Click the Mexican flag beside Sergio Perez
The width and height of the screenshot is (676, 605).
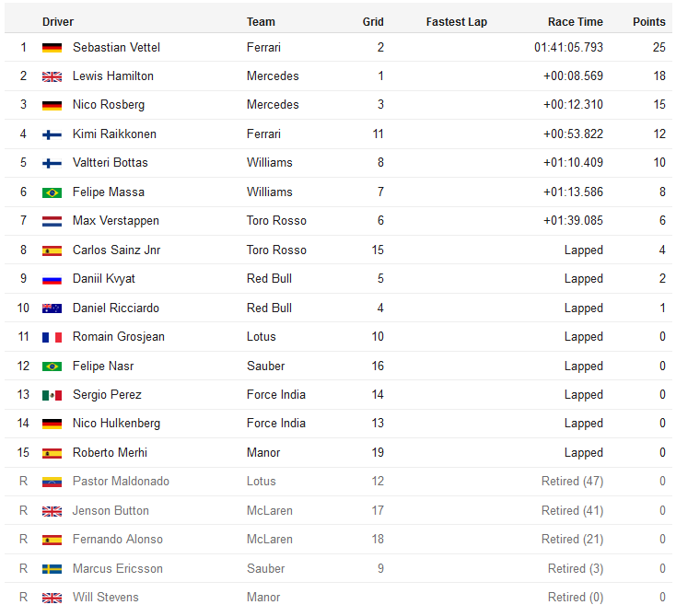coord(52,395)
